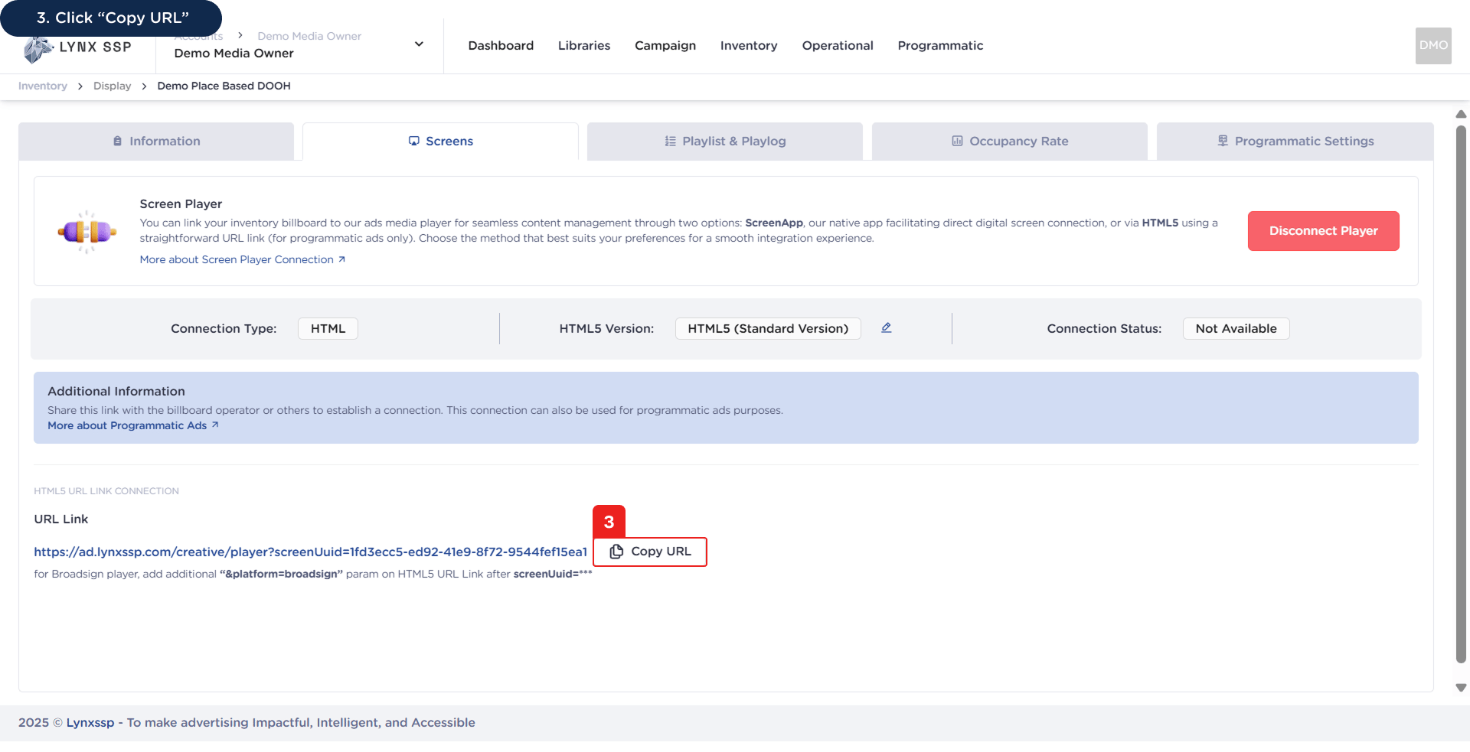Switch to the Screens tab
This screenshot has width=1470, height=752.
(x=440, y=142)
